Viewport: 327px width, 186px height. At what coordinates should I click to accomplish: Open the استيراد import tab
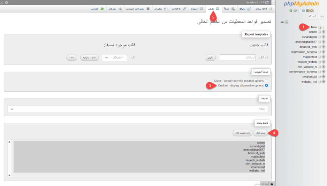(x=197, y=9)
